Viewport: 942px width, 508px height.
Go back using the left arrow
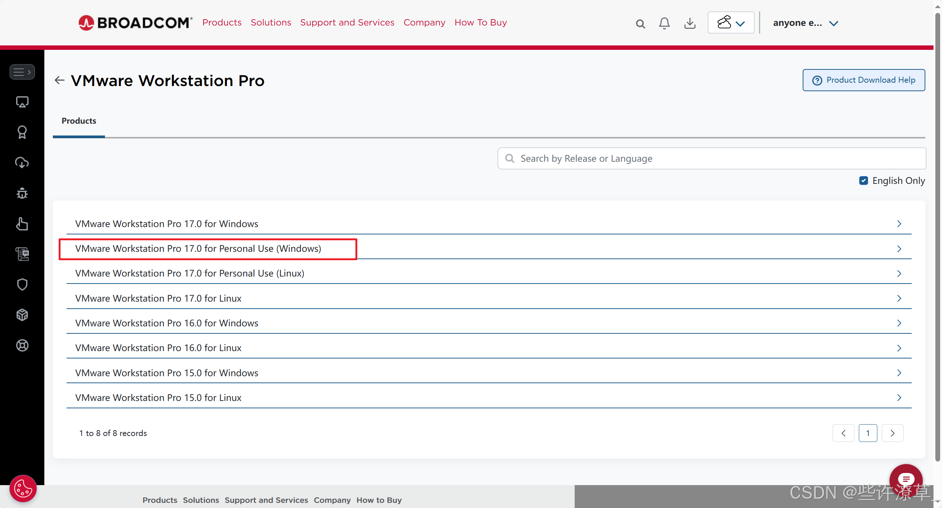click(x=59, y=80)
